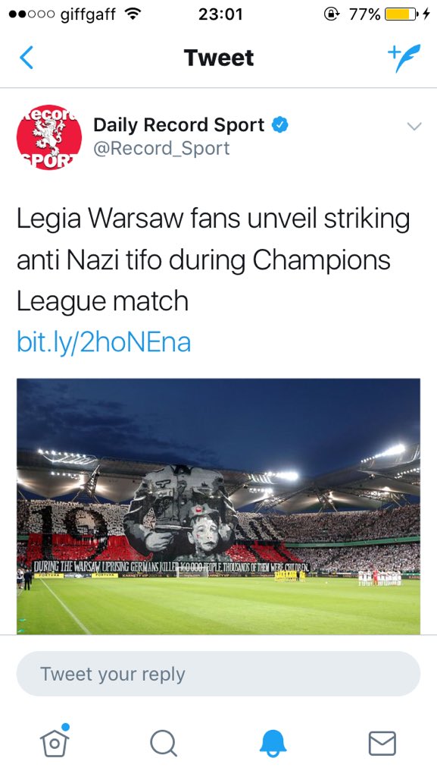Focus the Tweet your reply field

pyautogui.click(x=218, y=674)
